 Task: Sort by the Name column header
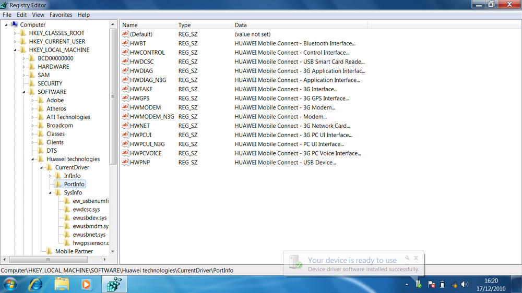148,25
